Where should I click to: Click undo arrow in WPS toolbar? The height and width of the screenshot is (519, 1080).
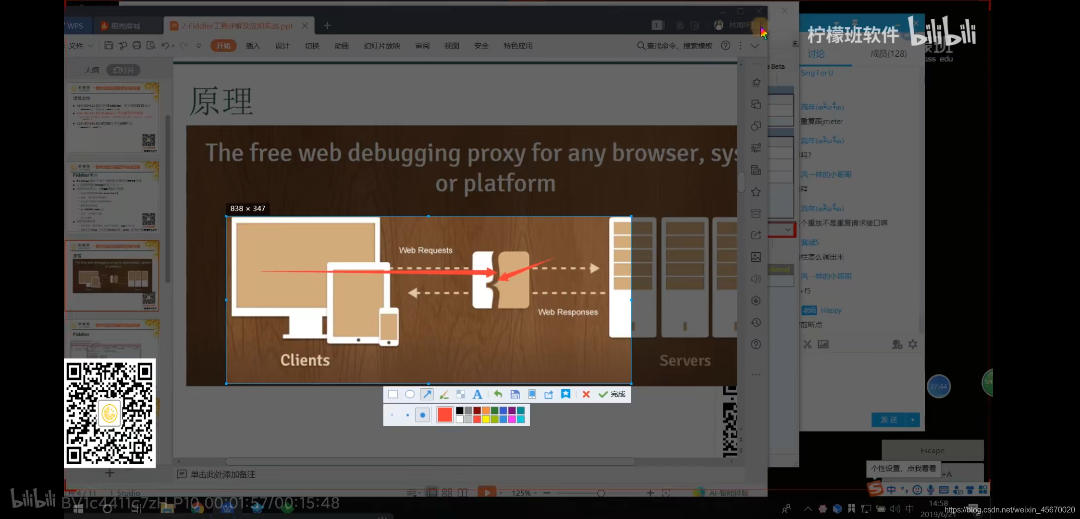(x=165, y=46)
